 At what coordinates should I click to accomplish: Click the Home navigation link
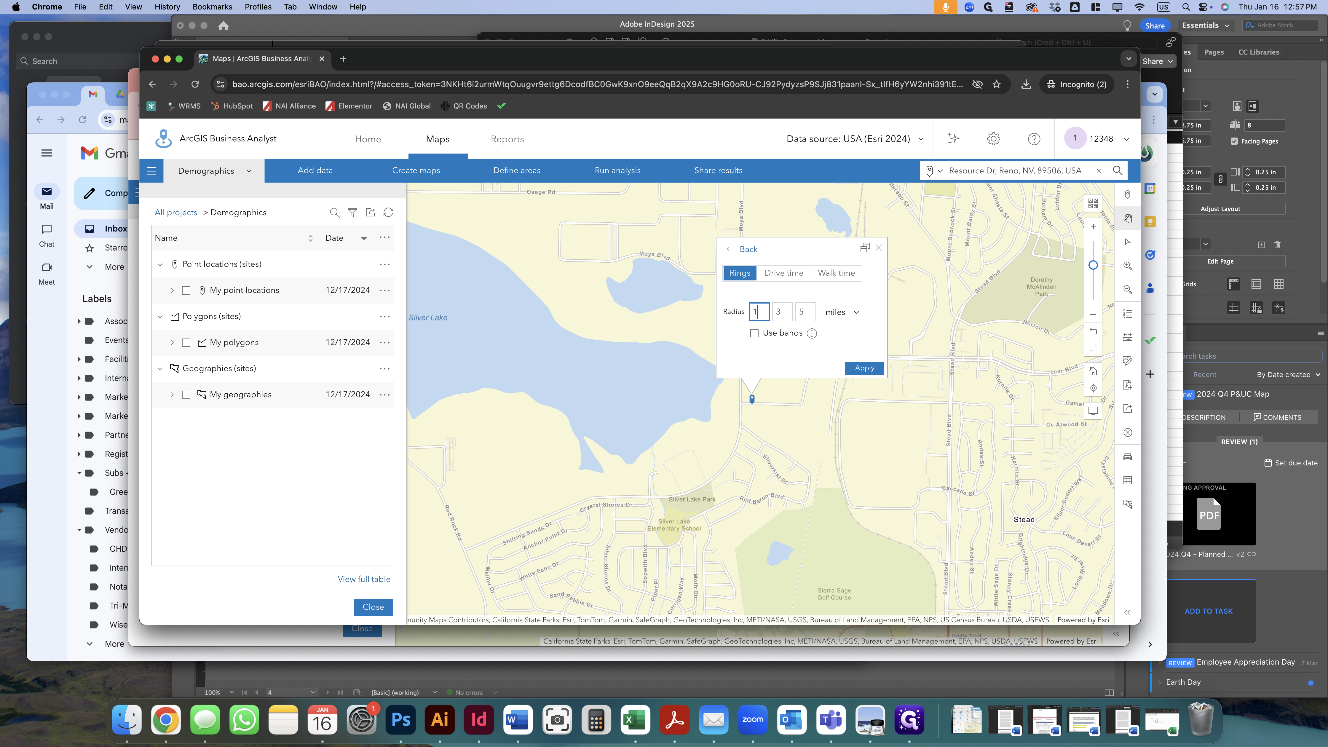pos(368,139)
